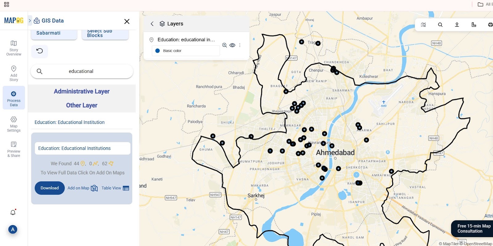
Task: Switch to Administrative Layer
Action: pyautogui.click(x=82, y=91)
